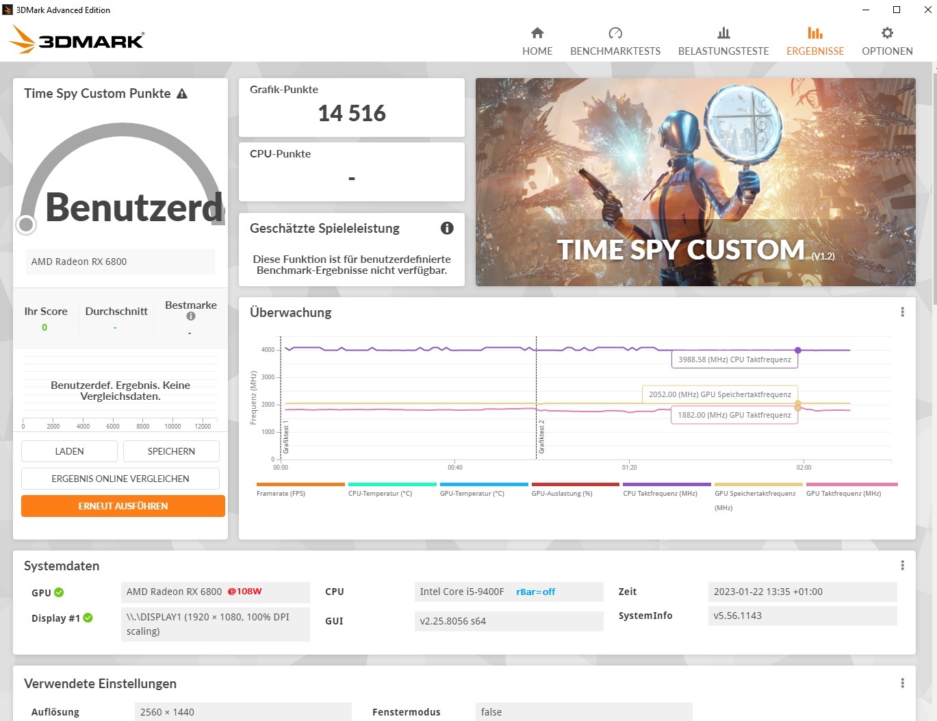The width and height of the screenshot is (937, 721).
Task: Switch to BENCHMARKTESTS tab
Action: pos(615,42)
